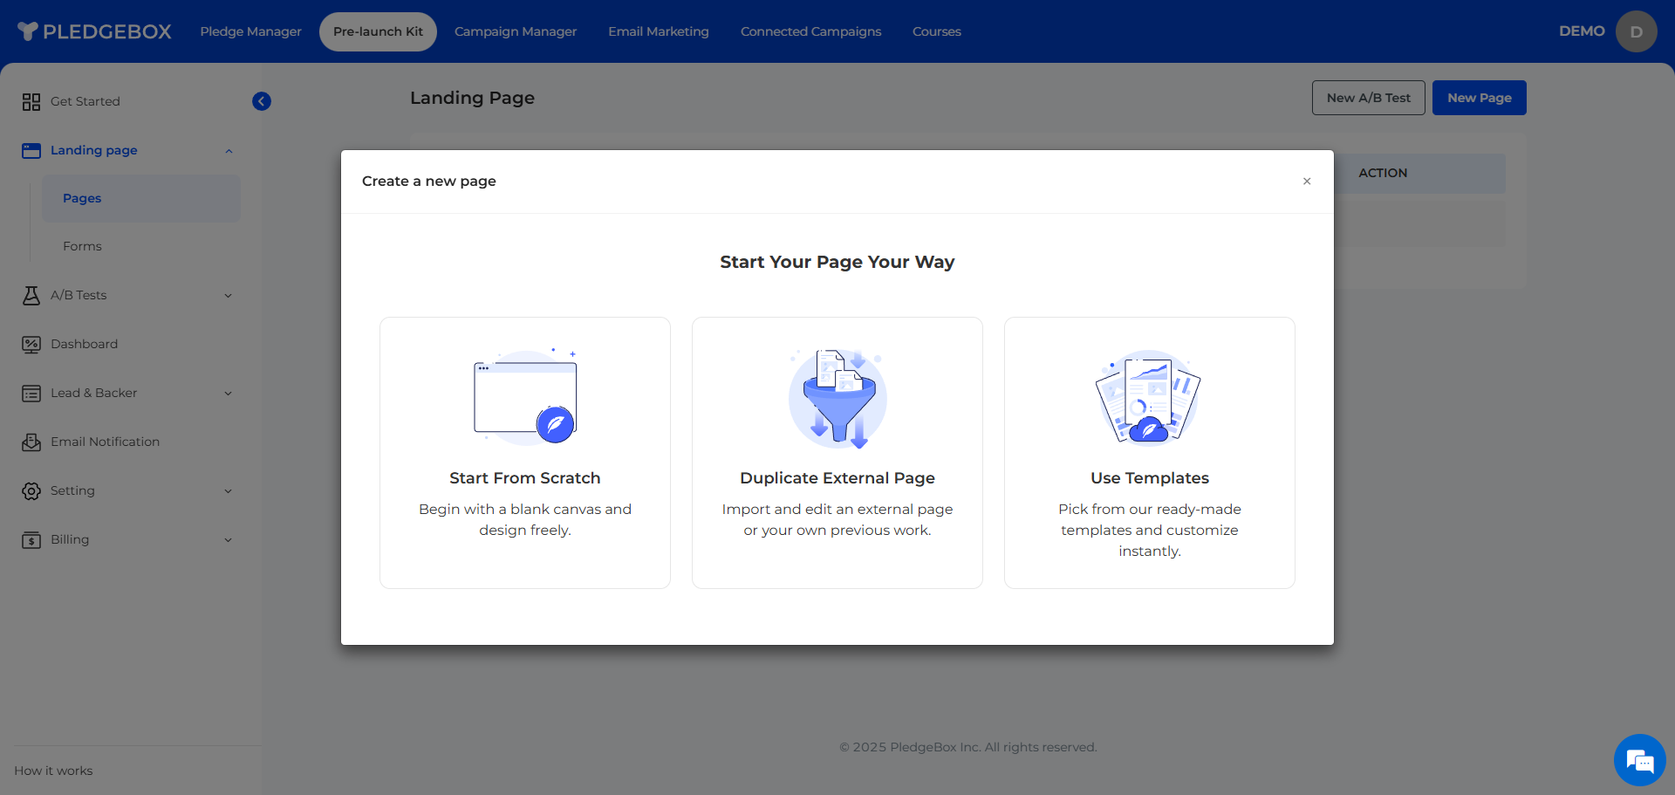This screenshot has height=795, width=1675.
Task: Collapse the Landing page section chevron
Action: click(229, 151)
